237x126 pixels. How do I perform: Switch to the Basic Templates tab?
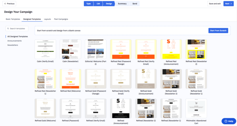(x=13, y=19)
